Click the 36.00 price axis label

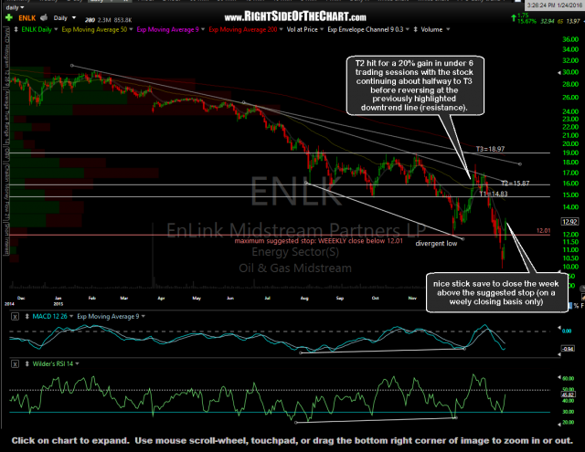click(x=570, y=39)
